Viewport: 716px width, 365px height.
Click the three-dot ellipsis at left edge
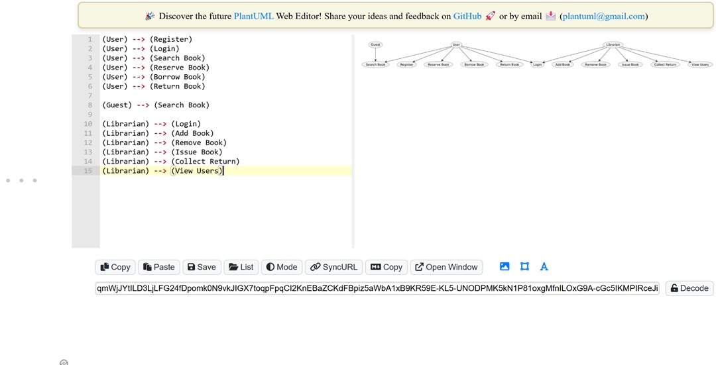21,181
